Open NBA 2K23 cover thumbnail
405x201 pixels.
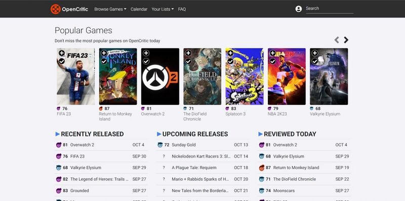point(287,77)
